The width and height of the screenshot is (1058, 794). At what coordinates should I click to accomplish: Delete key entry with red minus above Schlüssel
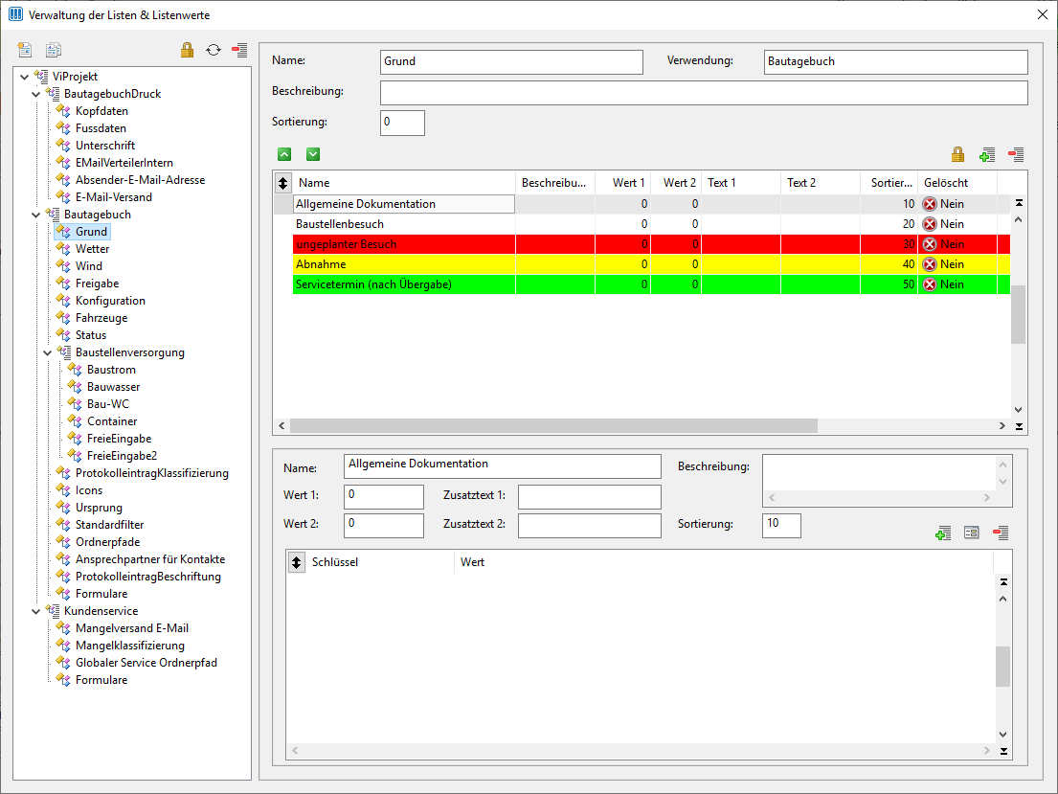pyautogui.click(x=1001, y=533)
